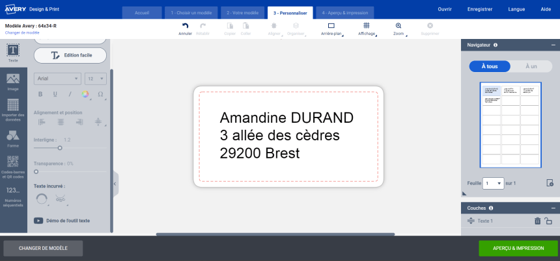Align text to the right
560x261 pixels.
click(x=79, y=122)
